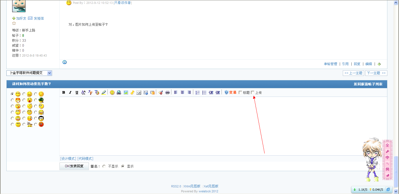Select the soldier helmet emoticon radio button

(36, 100)
